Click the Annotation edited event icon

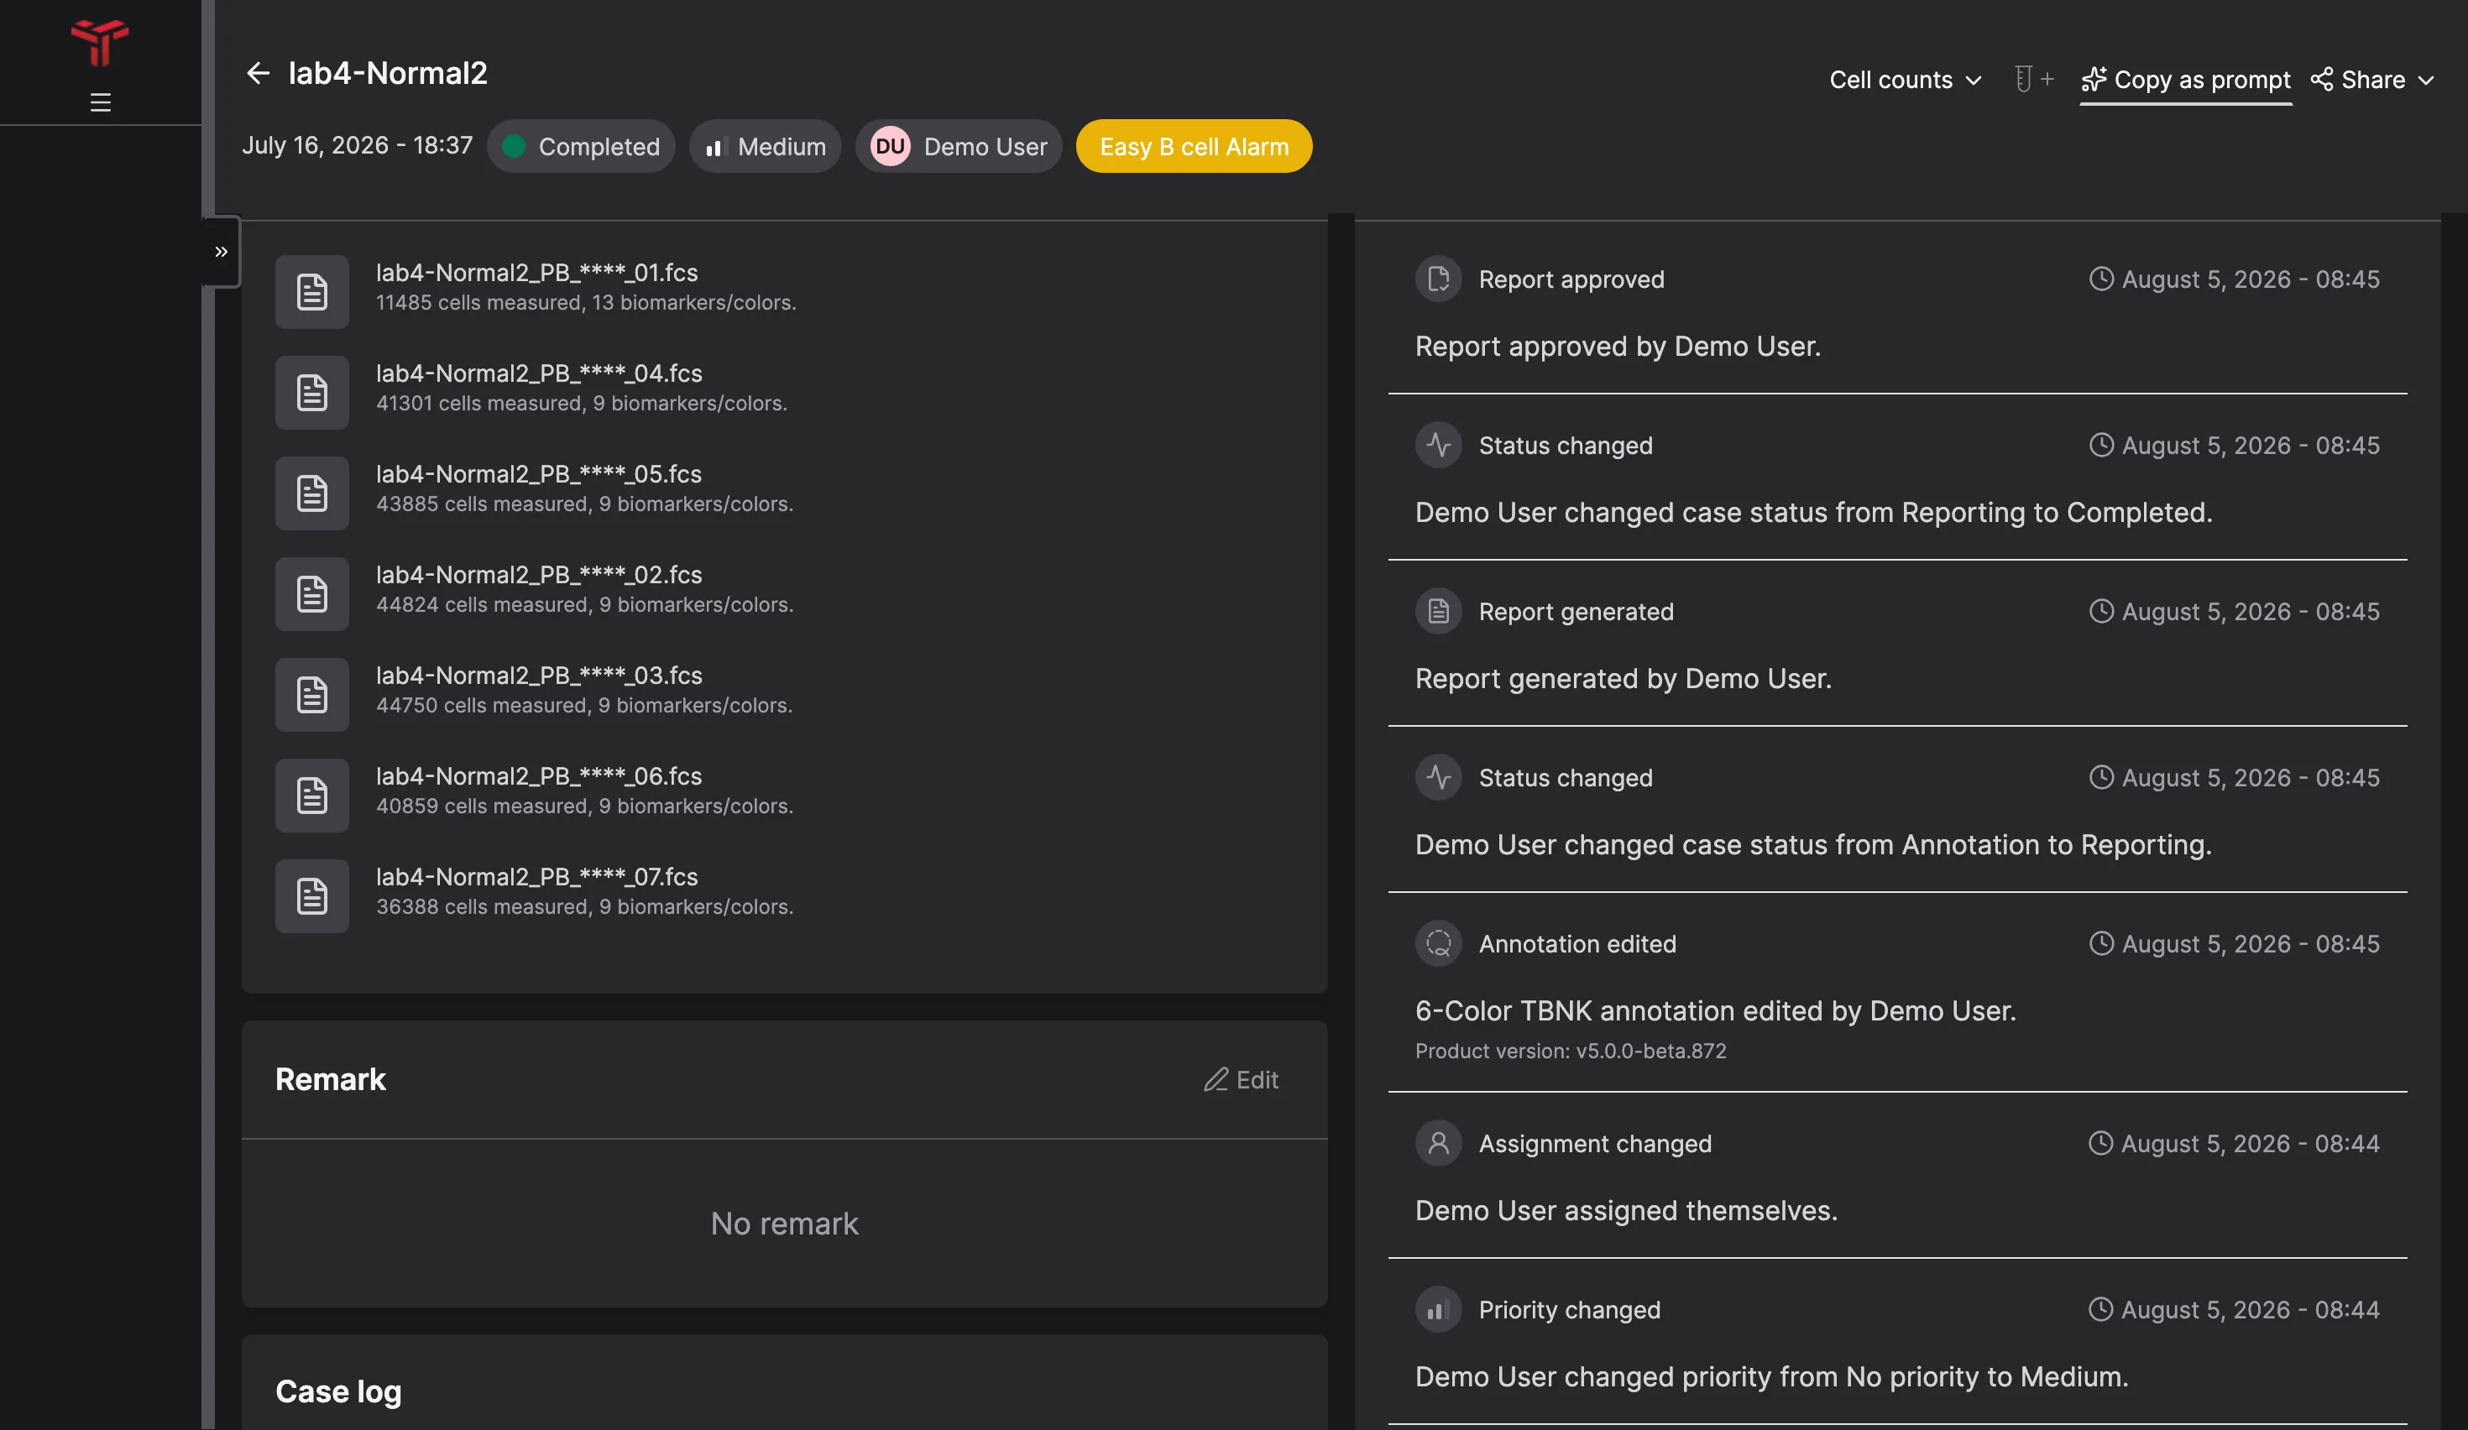click(x=1438, y=943)
